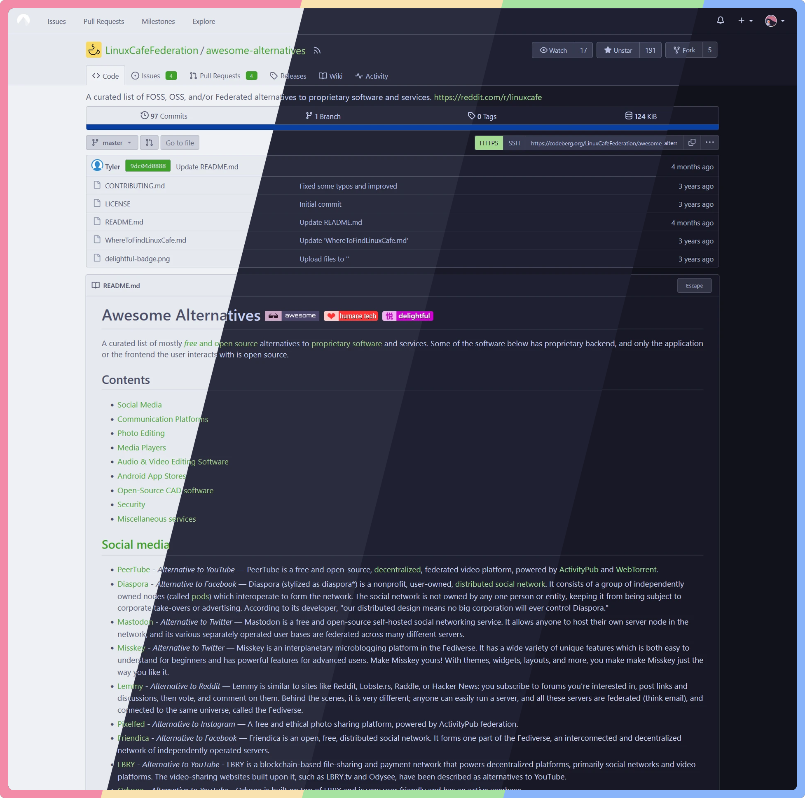
Task: Expand the master branch dropdown
Action: pos(112,142)
